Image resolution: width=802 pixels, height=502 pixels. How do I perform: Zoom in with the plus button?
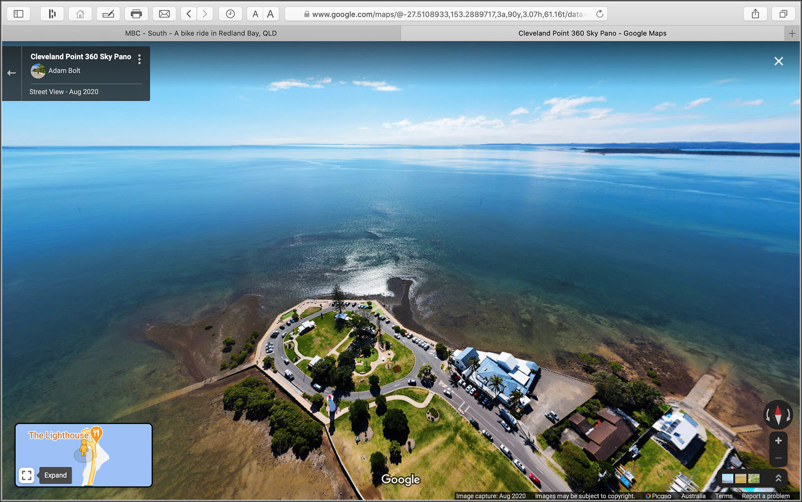778,441
